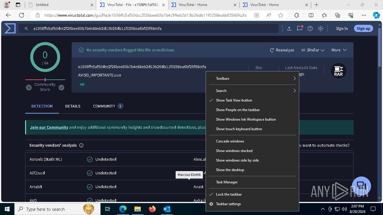383x215 pixels.
Task: Open a new browser tab with plus
Action: point(317,5)
